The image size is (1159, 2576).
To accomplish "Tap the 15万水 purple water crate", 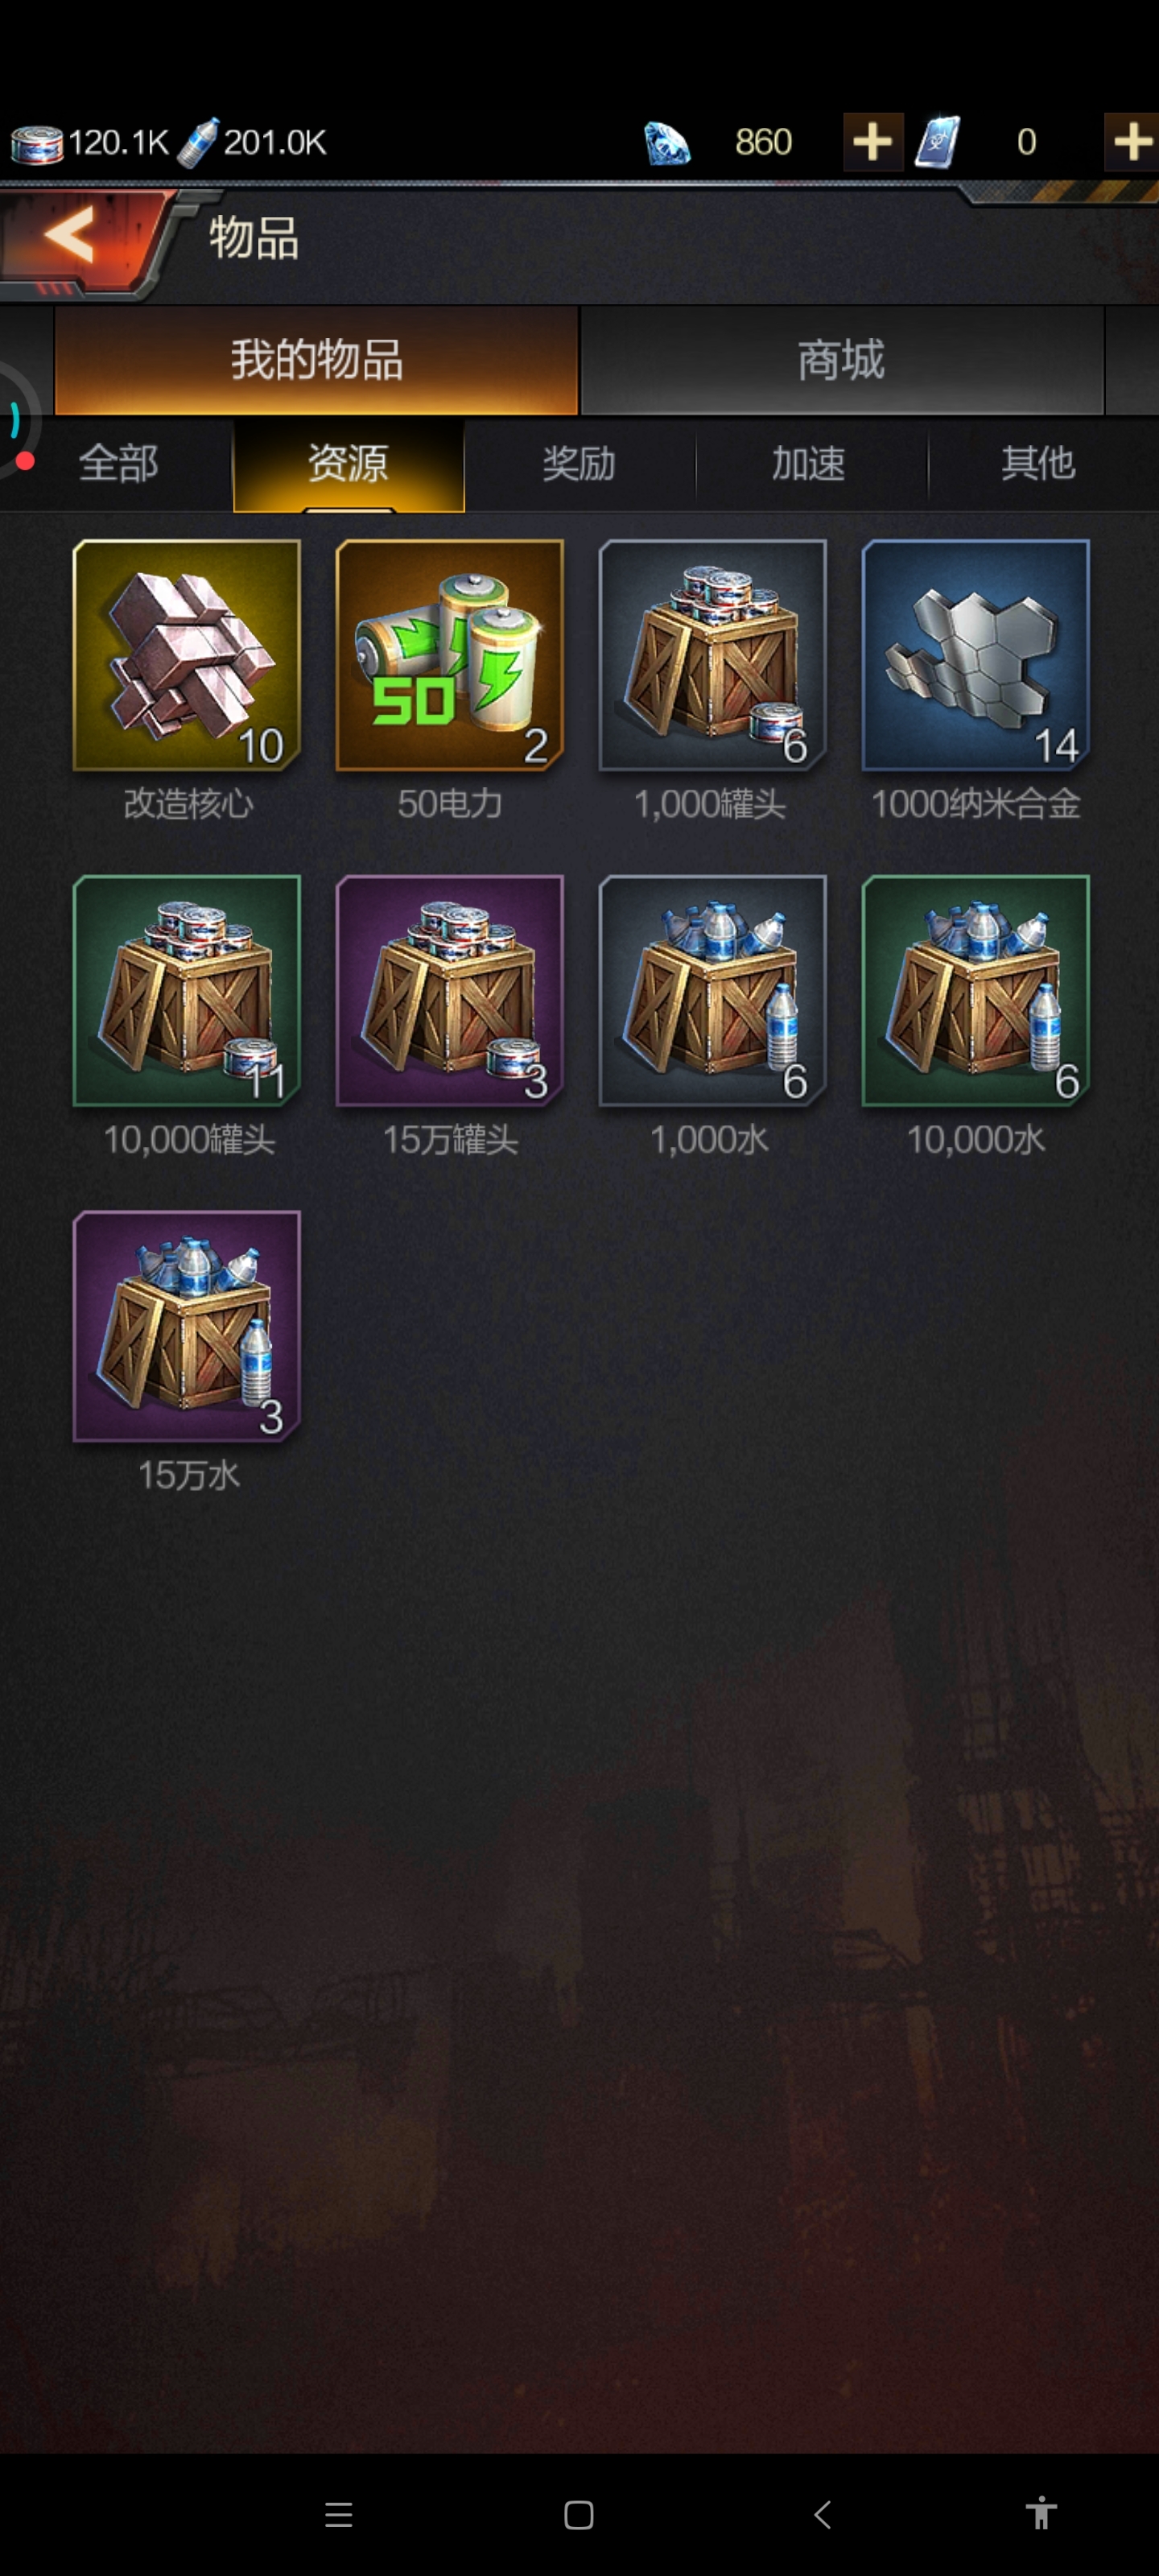I will [x=187, y=1326].
